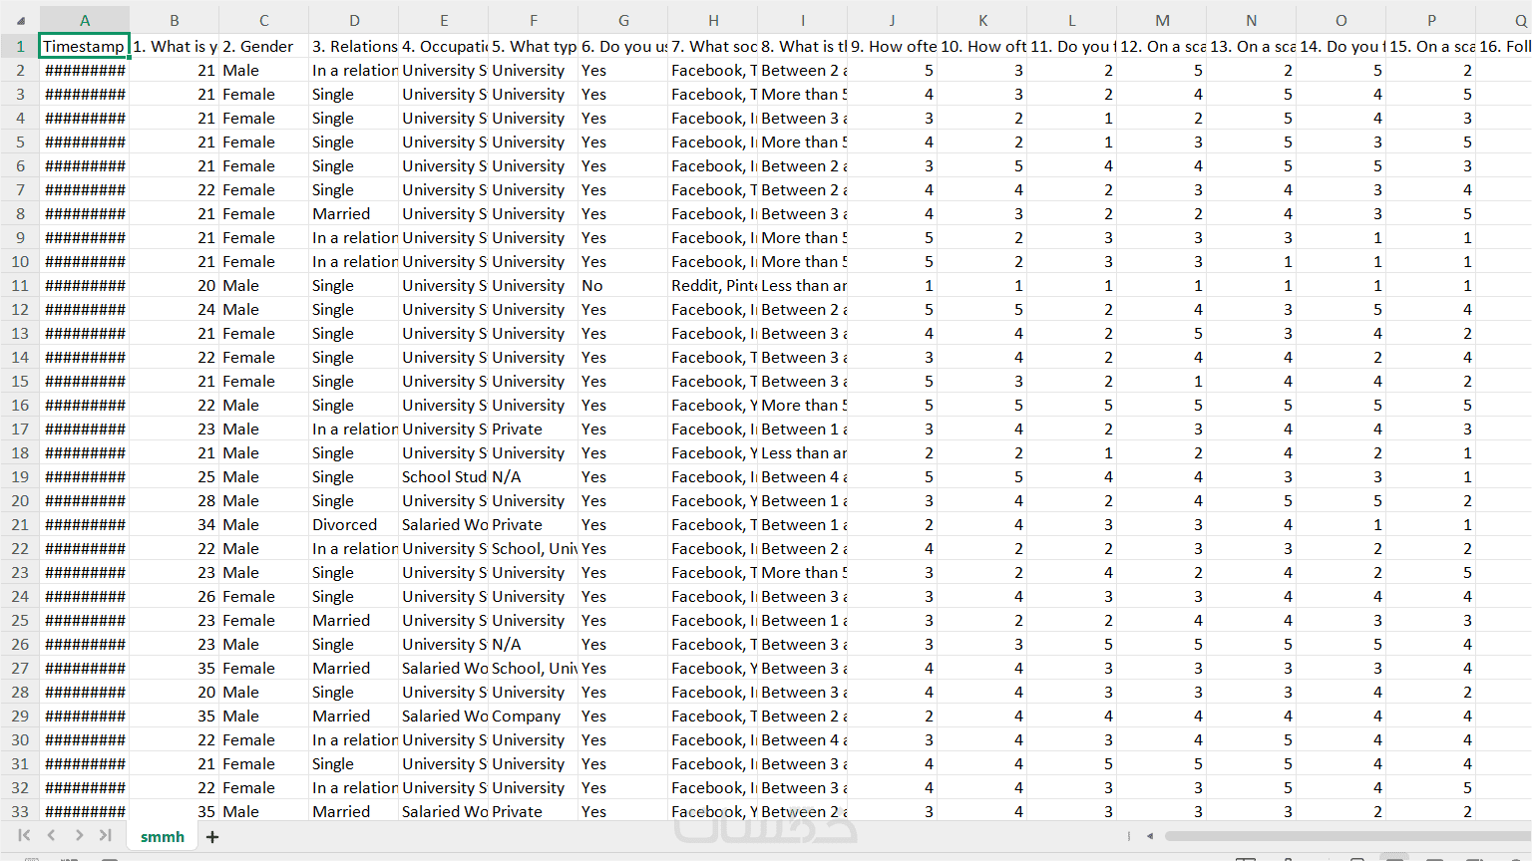
Task: Click the '2. Gender' header cell
Action: coord(264,46)
